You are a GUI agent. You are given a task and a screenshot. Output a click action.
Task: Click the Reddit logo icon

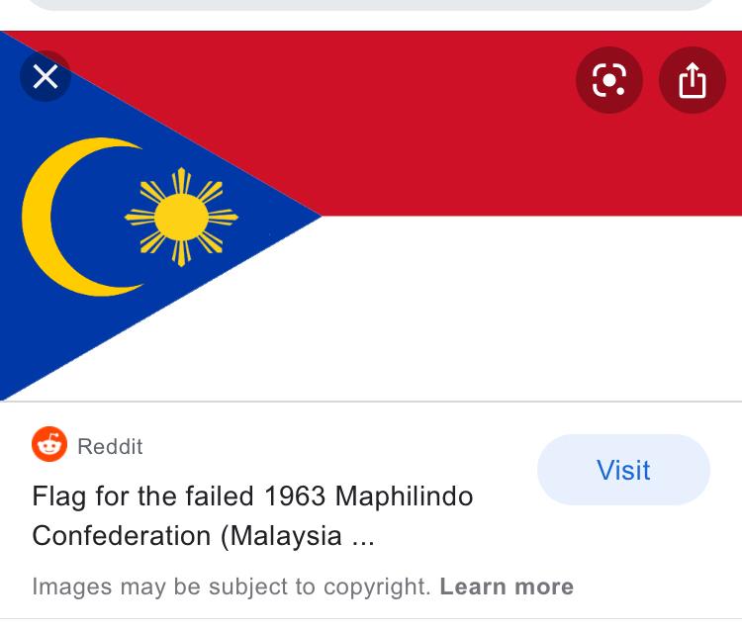(x=49, y=444)
